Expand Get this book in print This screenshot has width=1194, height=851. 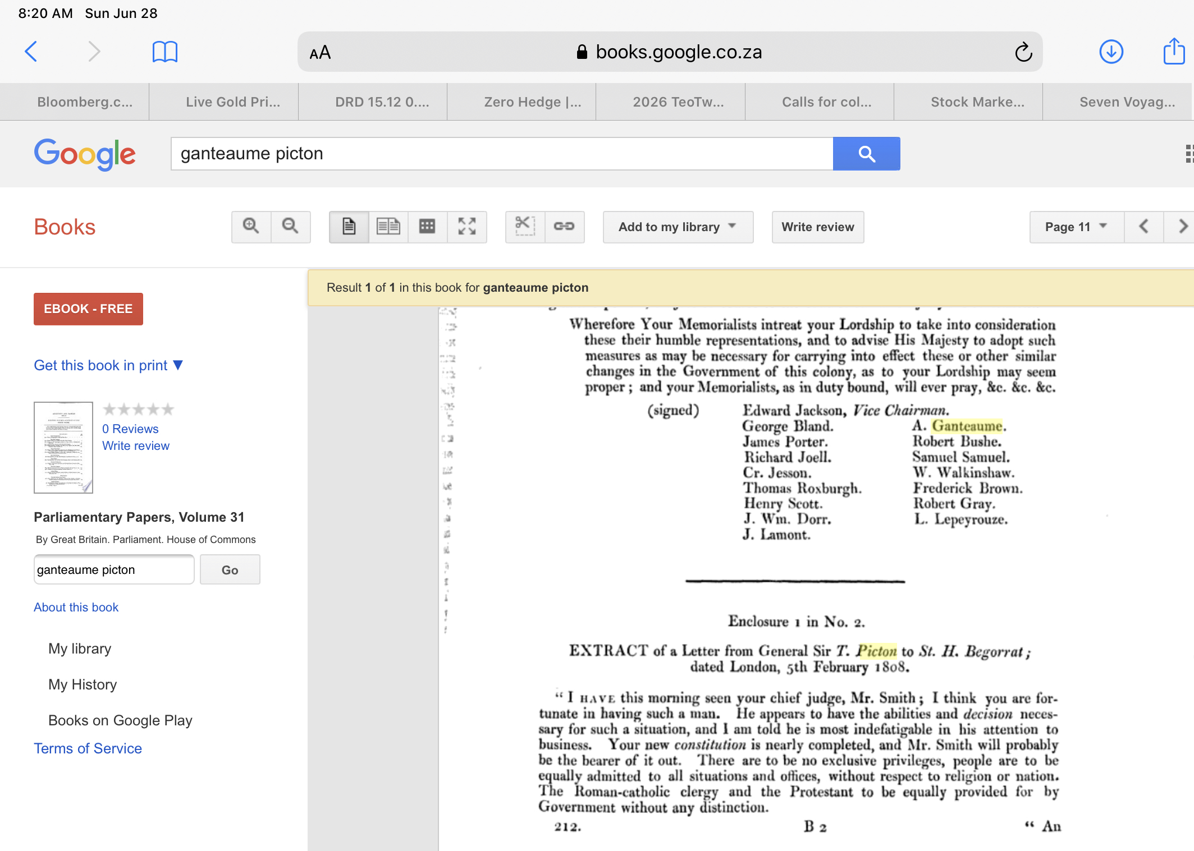[108, 365]
